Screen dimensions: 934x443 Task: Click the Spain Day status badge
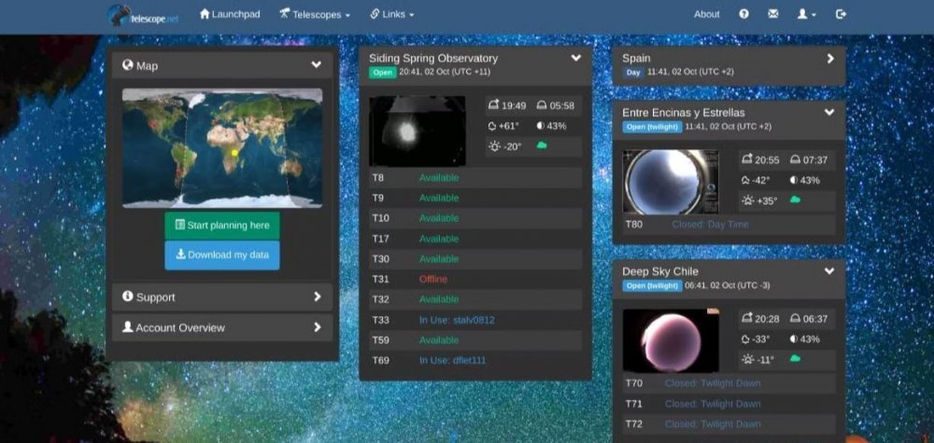coord(634,73)
